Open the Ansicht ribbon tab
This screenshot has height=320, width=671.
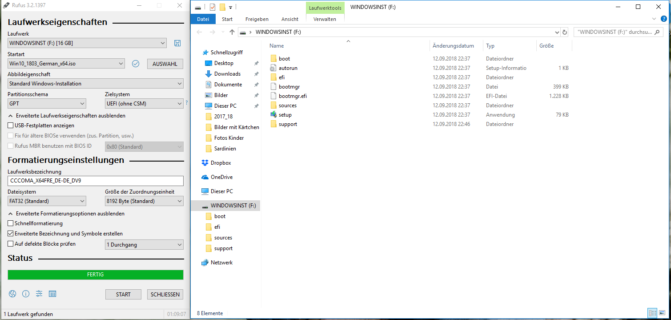[x=290, y=19]
